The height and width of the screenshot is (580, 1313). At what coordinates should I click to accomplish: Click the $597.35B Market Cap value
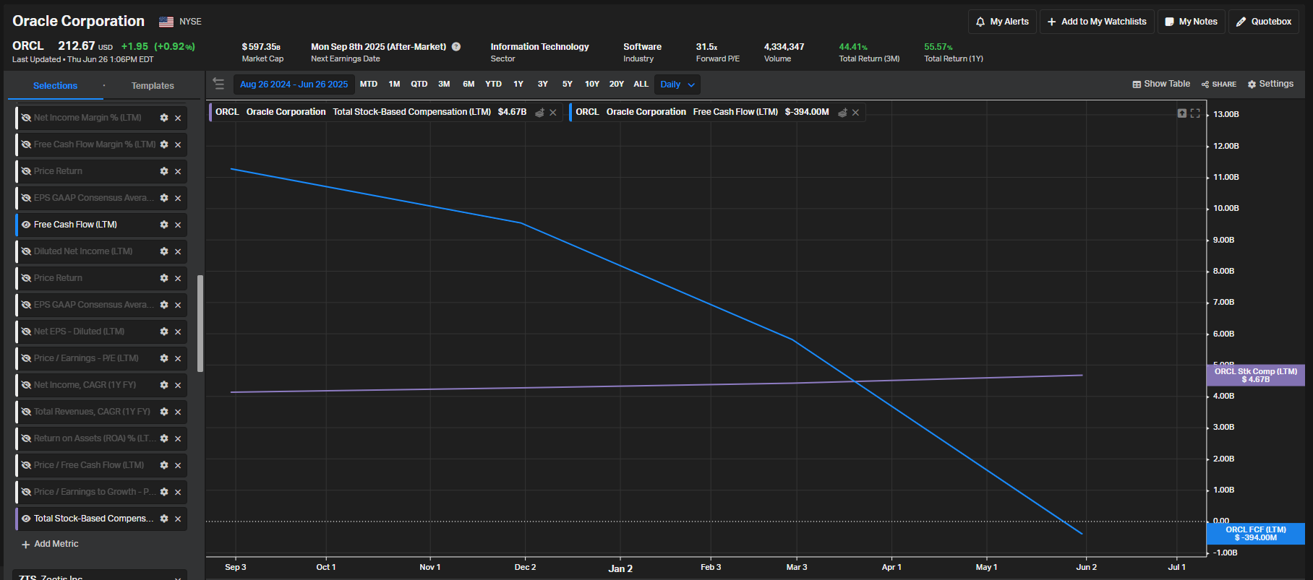point(261,47)
